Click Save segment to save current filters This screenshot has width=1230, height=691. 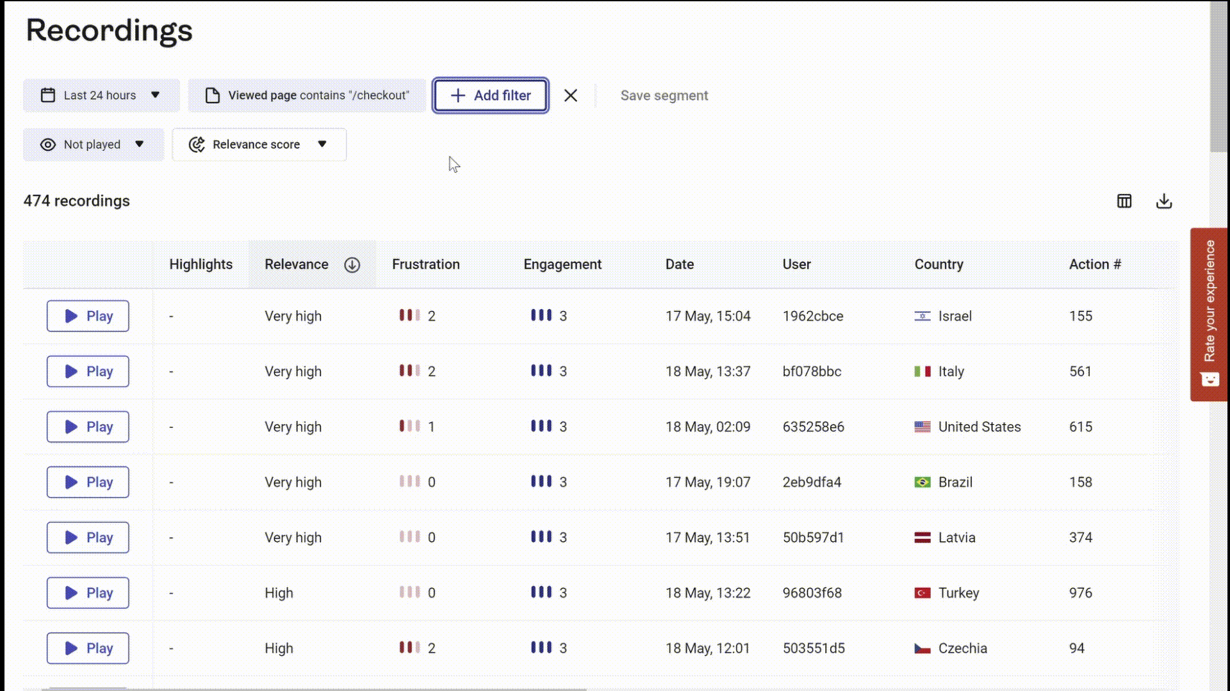click(x=665, y=95)
